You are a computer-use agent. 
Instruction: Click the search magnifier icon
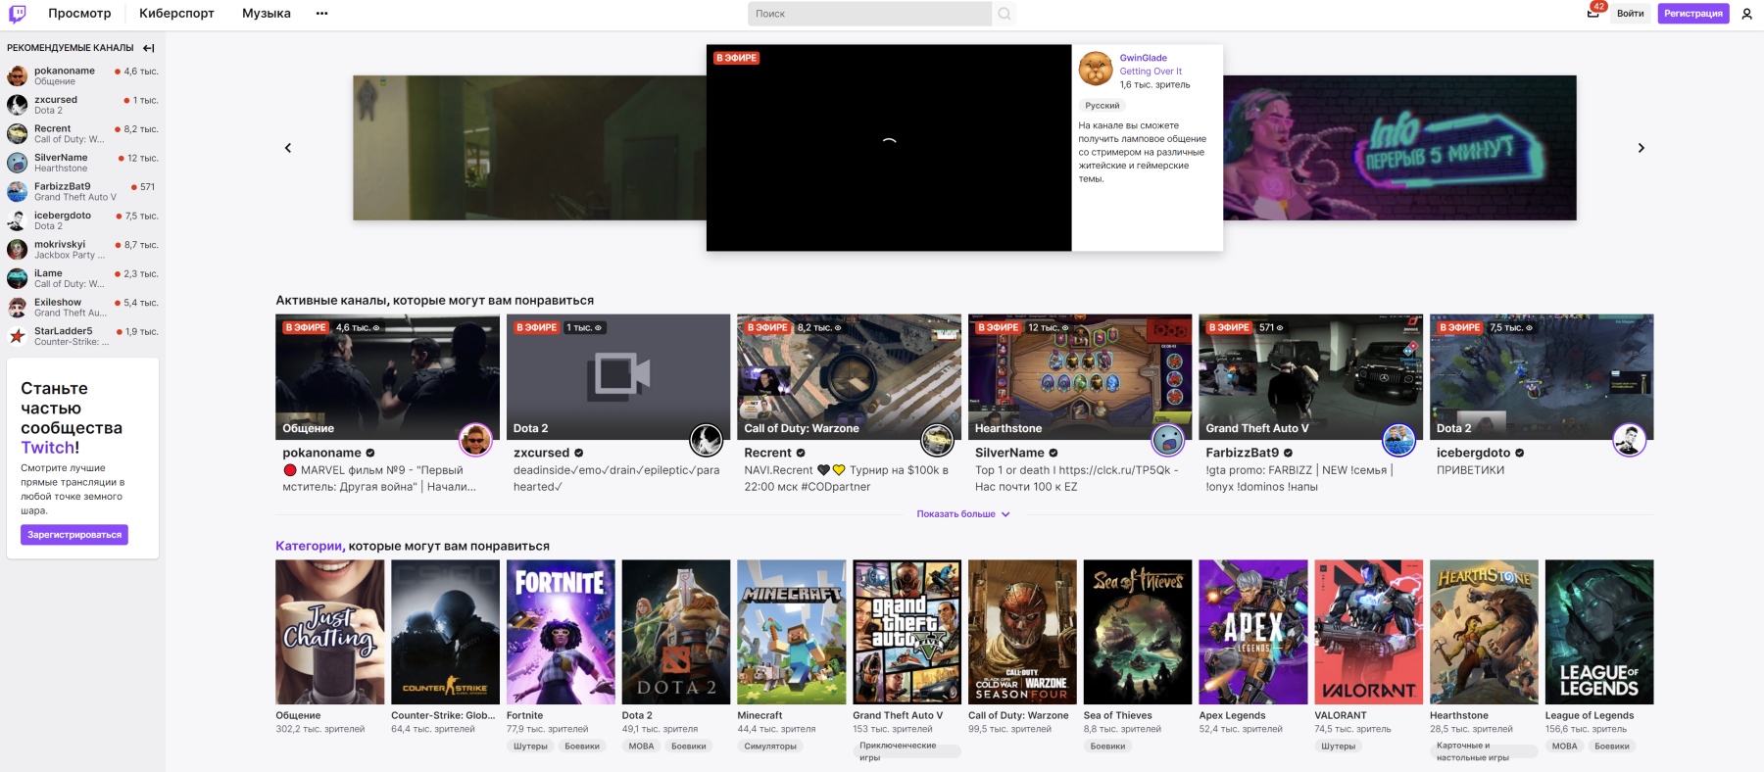point(1004,14)
